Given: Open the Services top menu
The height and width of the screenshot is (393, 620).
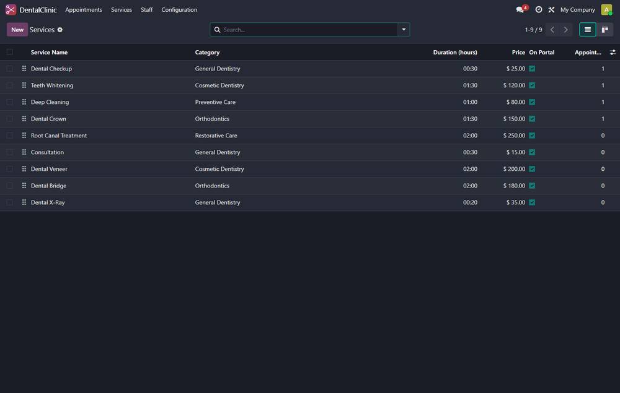Looking at the screenshot, I should [x=122, y=9].
